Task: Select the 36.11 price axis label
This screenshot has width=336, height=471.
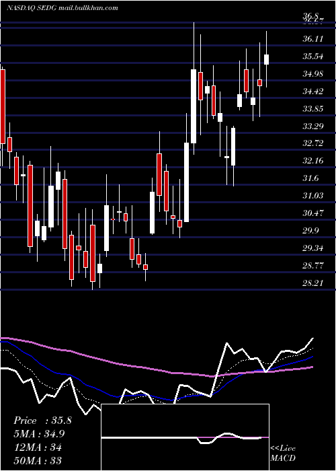Action: (313, 39)
